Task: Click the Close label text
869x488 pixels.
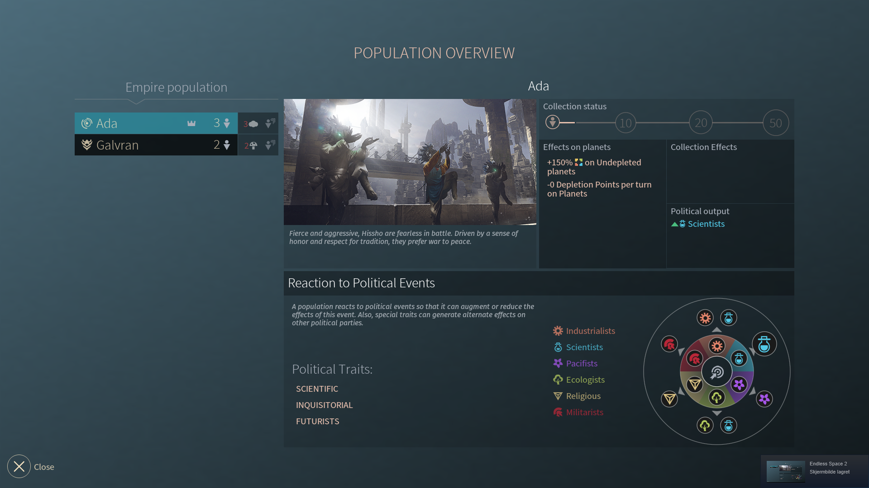Action: pos(44,467)
